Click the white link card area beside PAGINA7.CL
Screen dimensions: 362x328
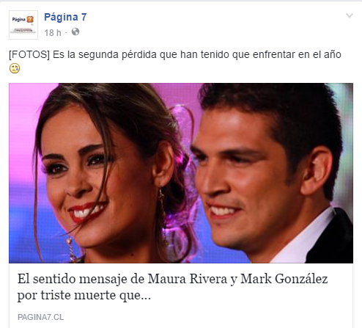(207, 317)
